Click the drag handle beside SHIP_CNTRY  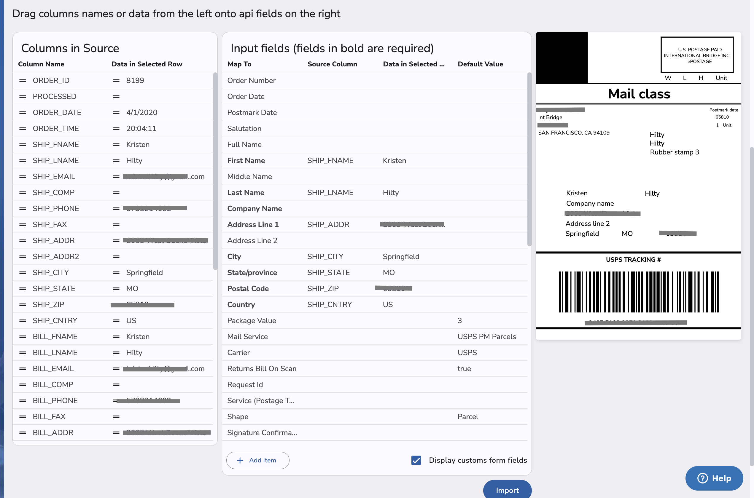pos(22,320)
